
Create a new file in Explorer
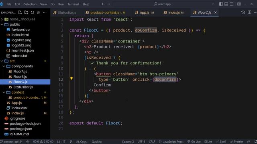[x=20, y=12]
